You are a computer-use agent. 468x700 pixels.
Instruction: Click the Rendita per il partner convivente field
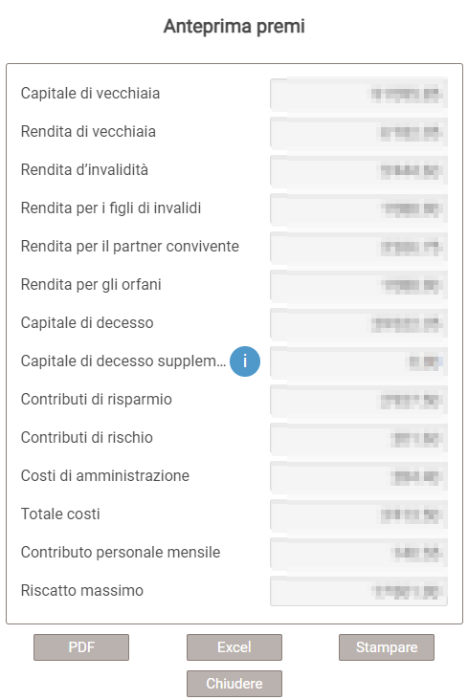click(x=359, y=247)
